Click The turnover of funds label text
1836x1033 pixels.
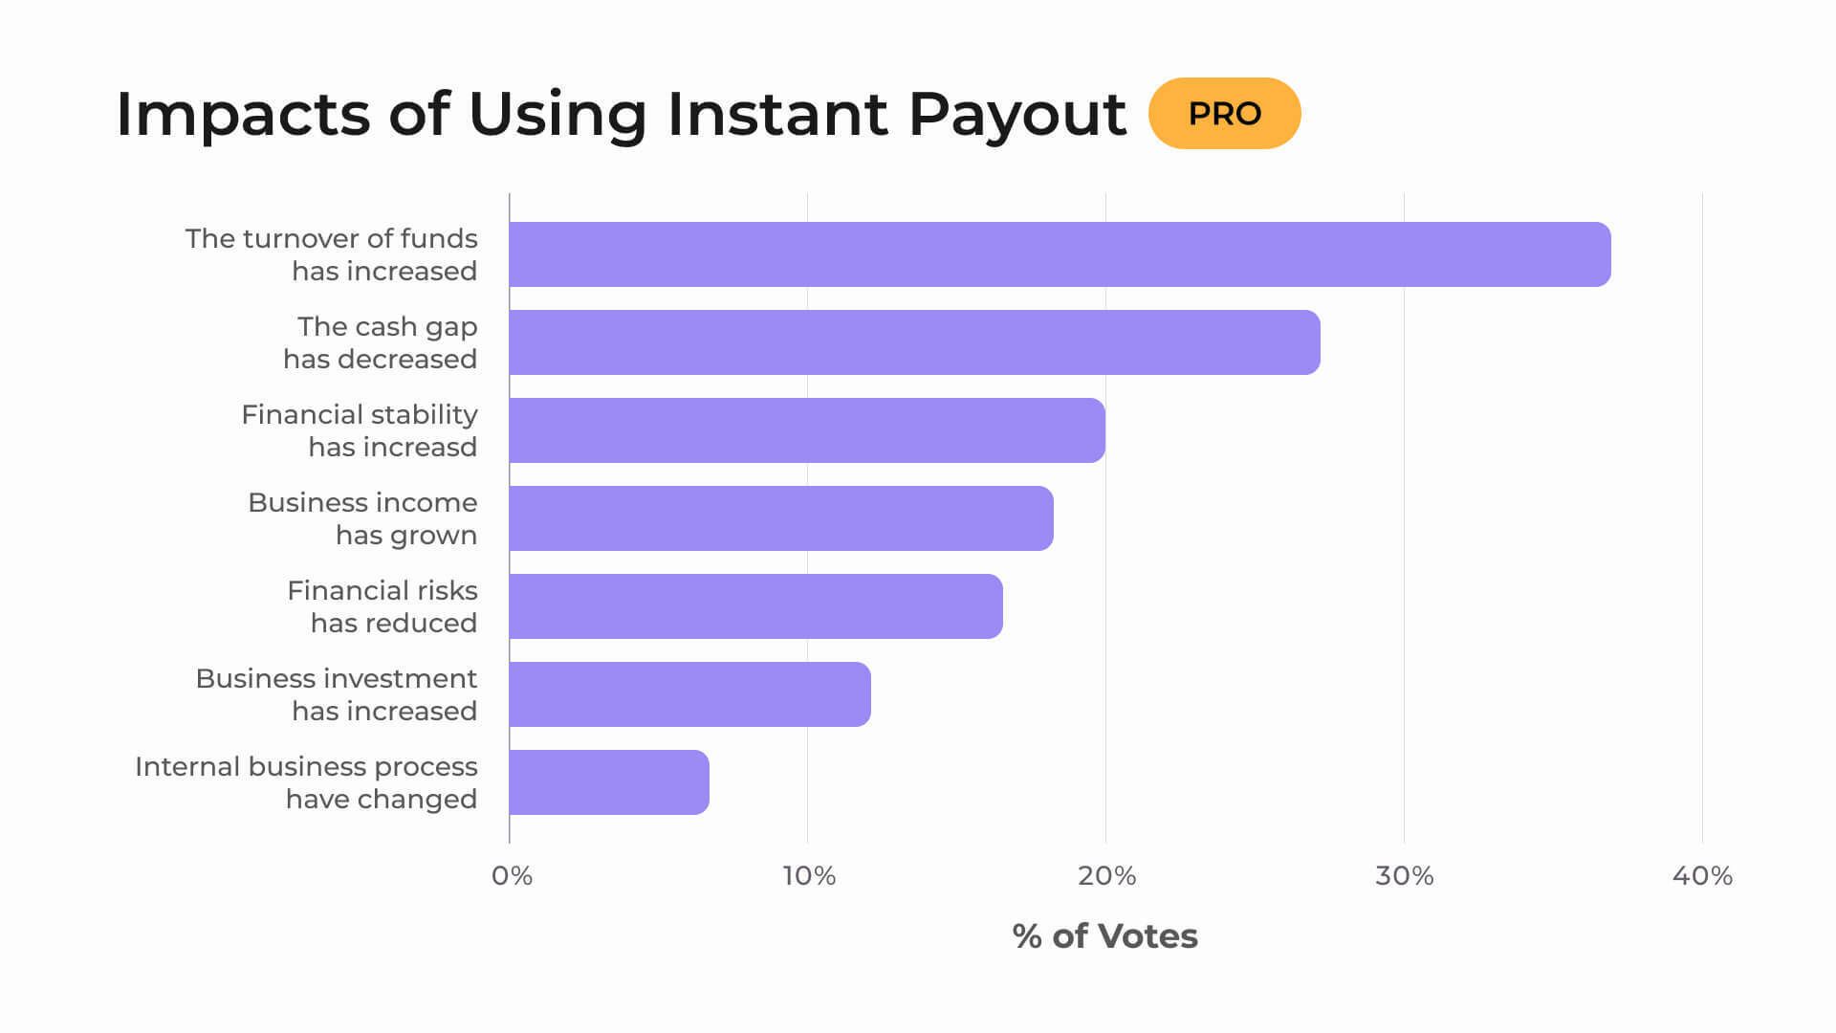331,254
